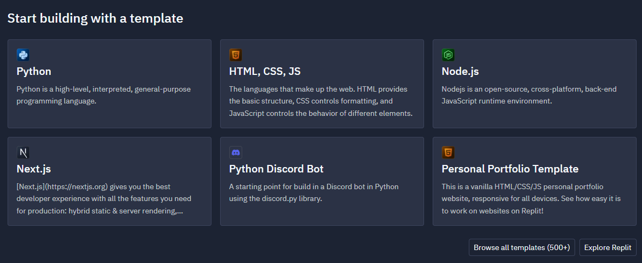The height and width of the screenshot is (263, 642).
Task: Click the HTML5 icon on HTML, CSS, JS card
Action: [x=235, y=55]
